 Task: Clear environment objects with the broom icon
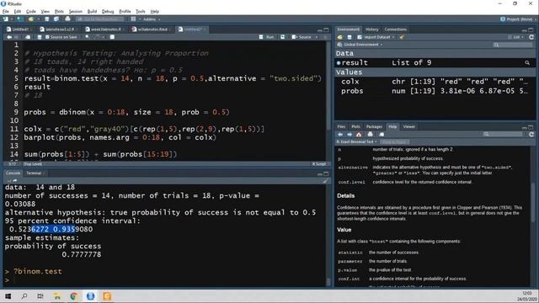coord(402,37)
